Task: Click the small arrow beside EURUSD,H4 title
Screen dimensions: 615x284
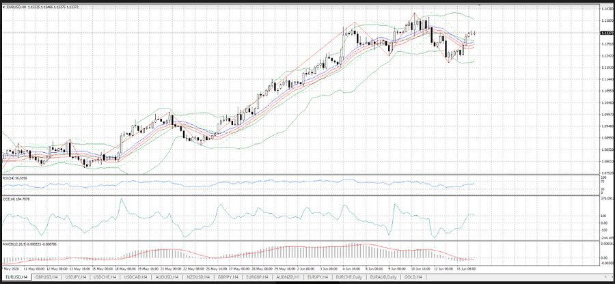Action: [x=5, y=6]
